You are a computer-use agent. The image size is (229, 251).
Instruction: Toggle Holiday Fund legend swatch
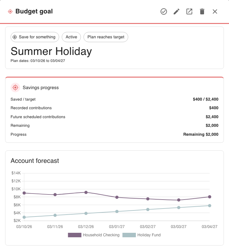pyautogui.click(x=129, y=235)
